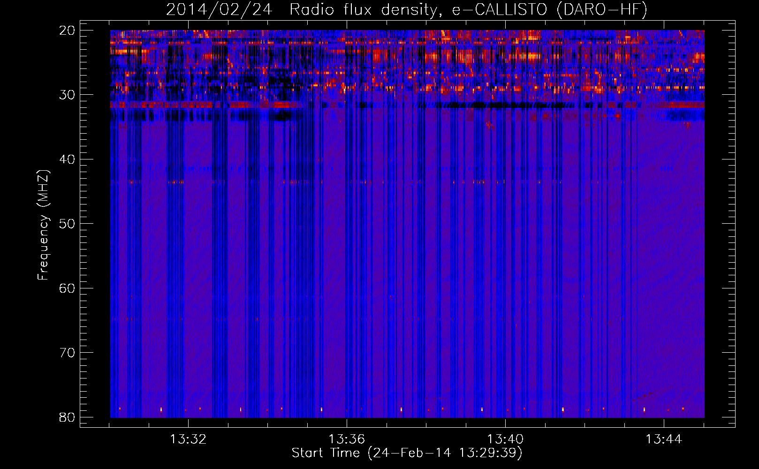Click the 60 frequency tick label
The image size is (759, 469).
[67, 288]
